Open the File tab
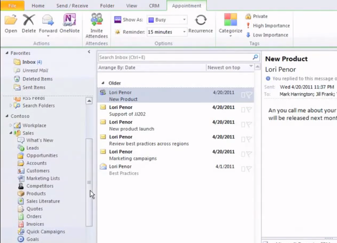 [x=12, y=6]
